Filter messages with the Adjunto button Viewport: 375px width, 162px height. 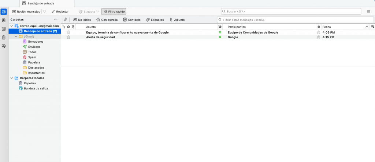(x=177, y=20)
